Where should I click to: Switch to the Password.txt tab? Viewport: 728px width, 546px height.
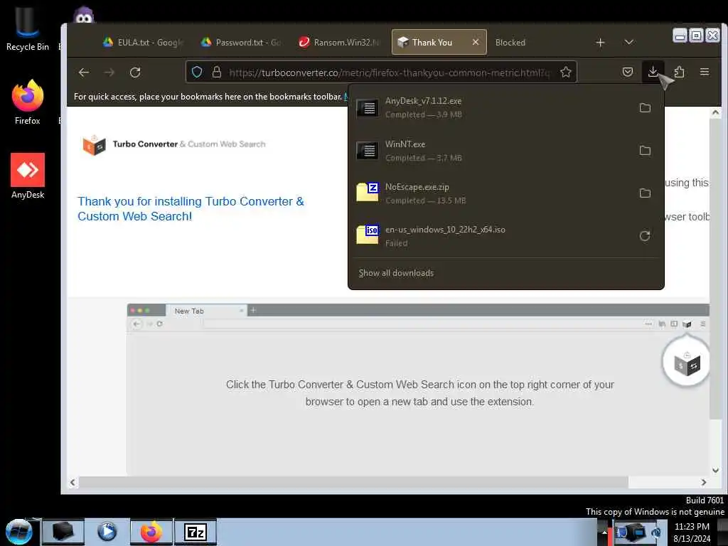(241, 42)
